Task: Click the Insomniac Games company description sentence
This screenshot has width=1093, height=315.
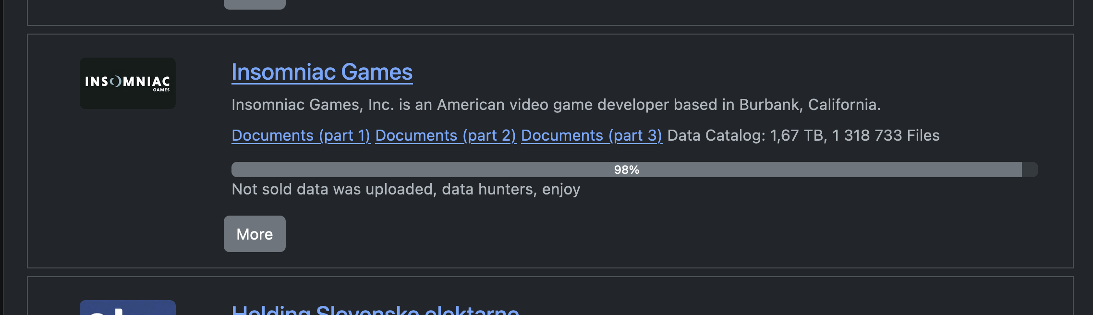Action: point(556,105)
